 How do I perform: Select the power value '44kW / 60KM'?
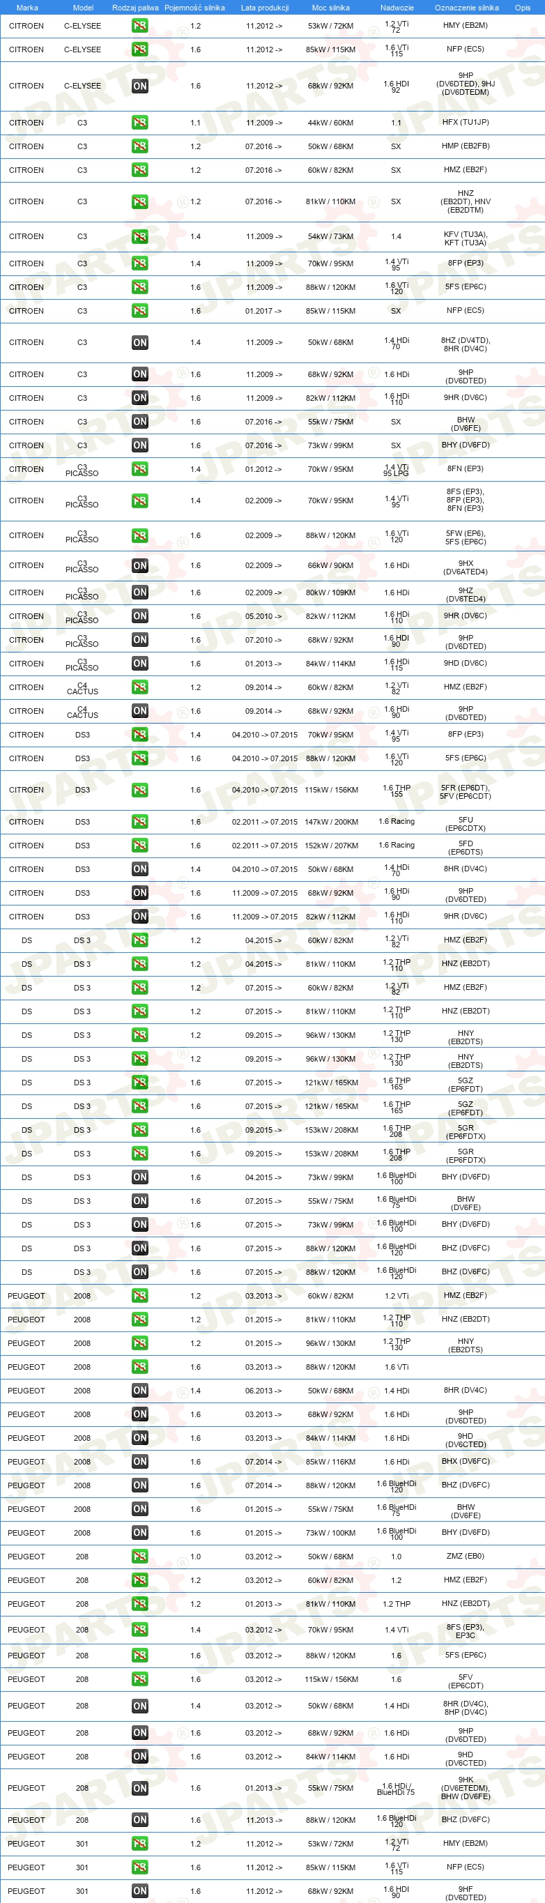click(331, 123)
